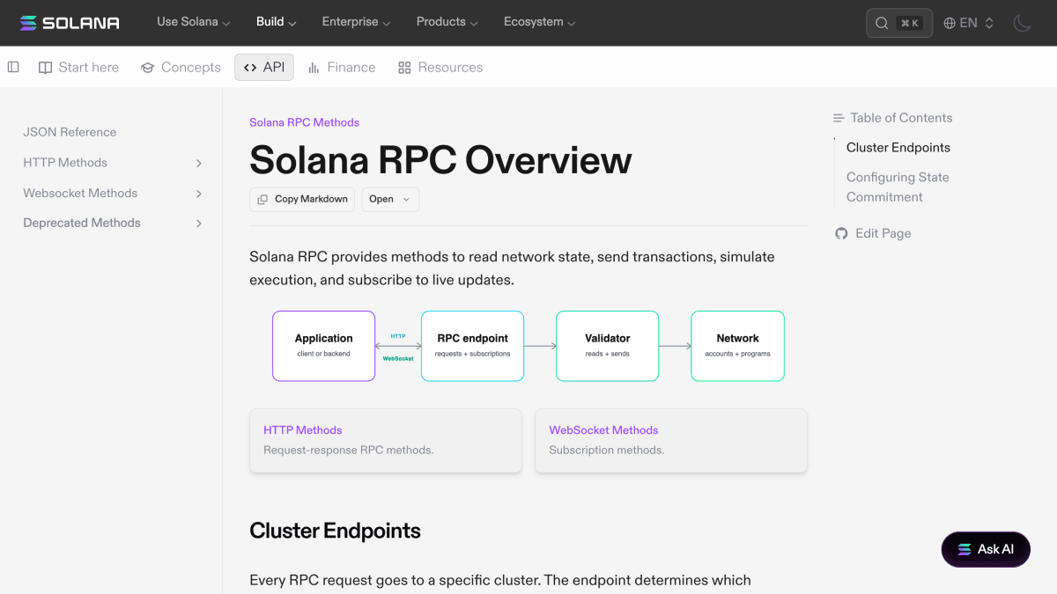Select the API tab
Image resolution: width=1057 pixels, height=594 pixels.
pos(264,67)
